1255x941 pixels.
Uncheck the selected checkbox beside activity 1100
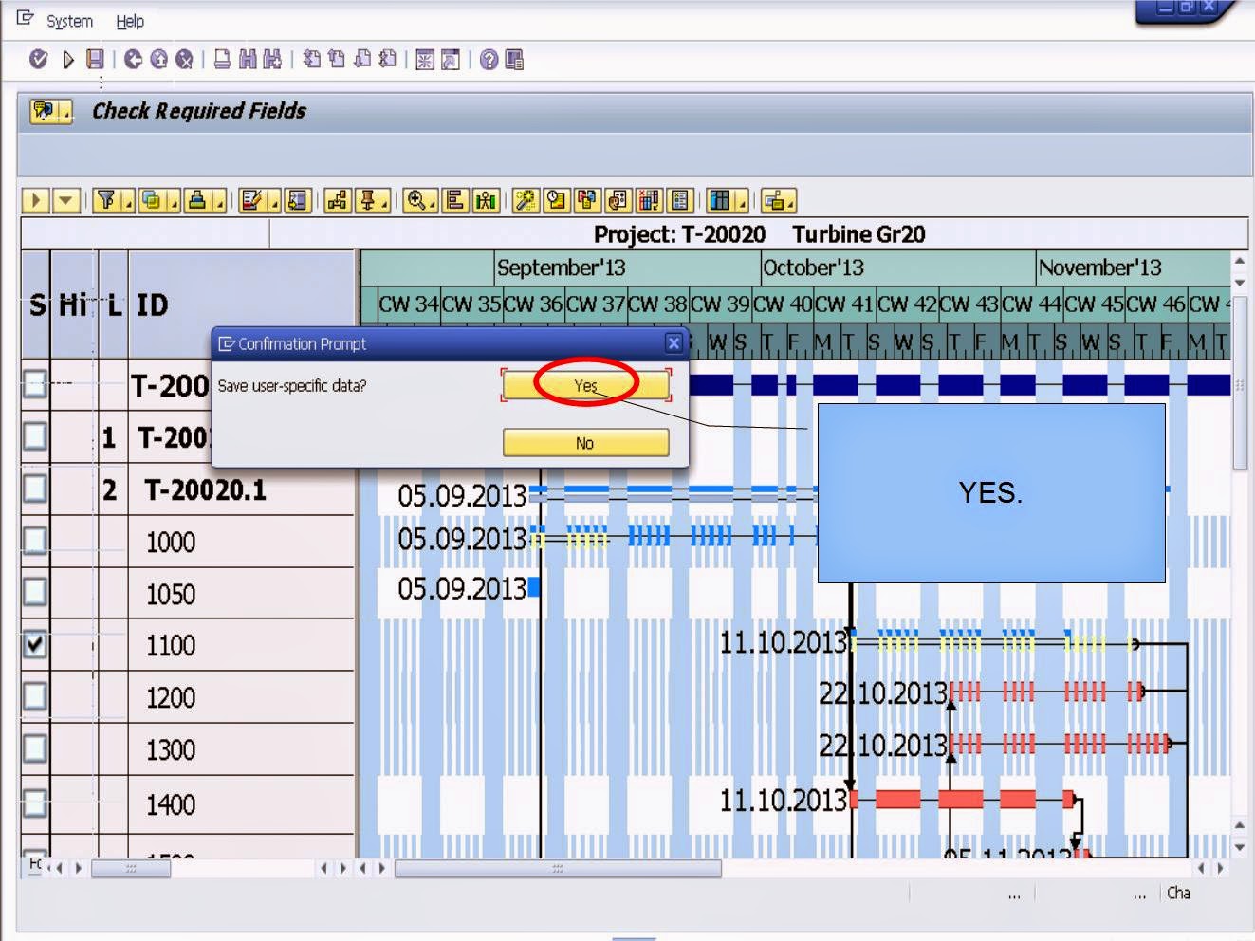pyautogui.click(x=34, y=645)
